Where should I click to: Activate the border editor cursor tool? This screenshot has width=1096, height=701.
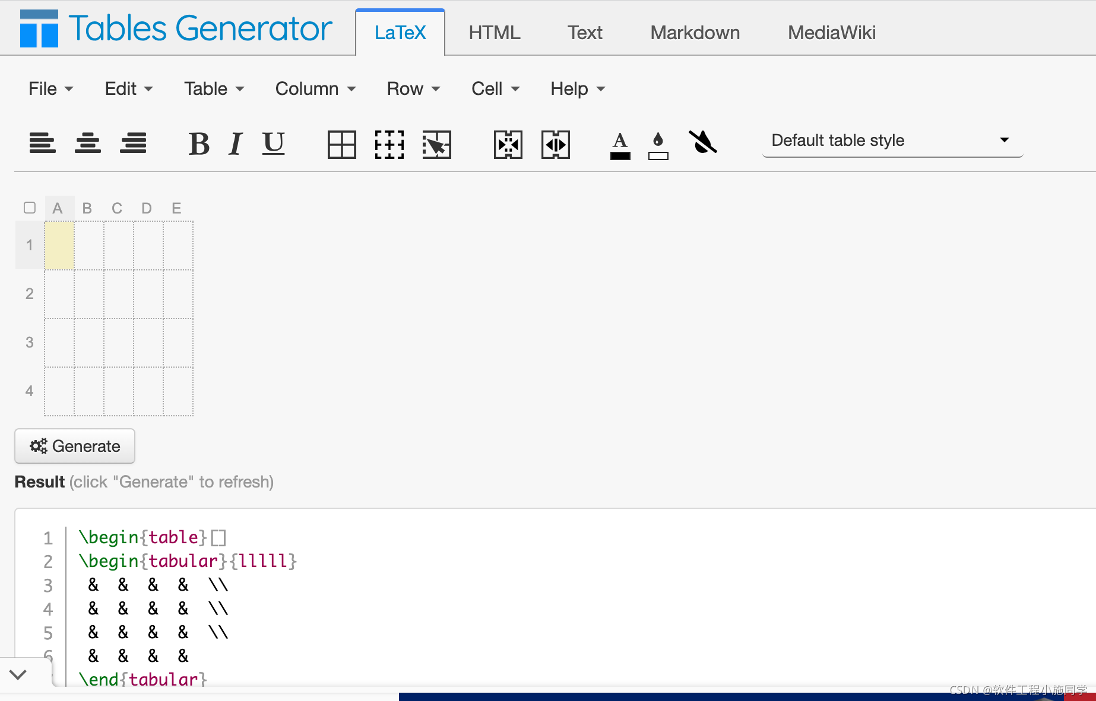pyautogui.click(x=437, y=145)
